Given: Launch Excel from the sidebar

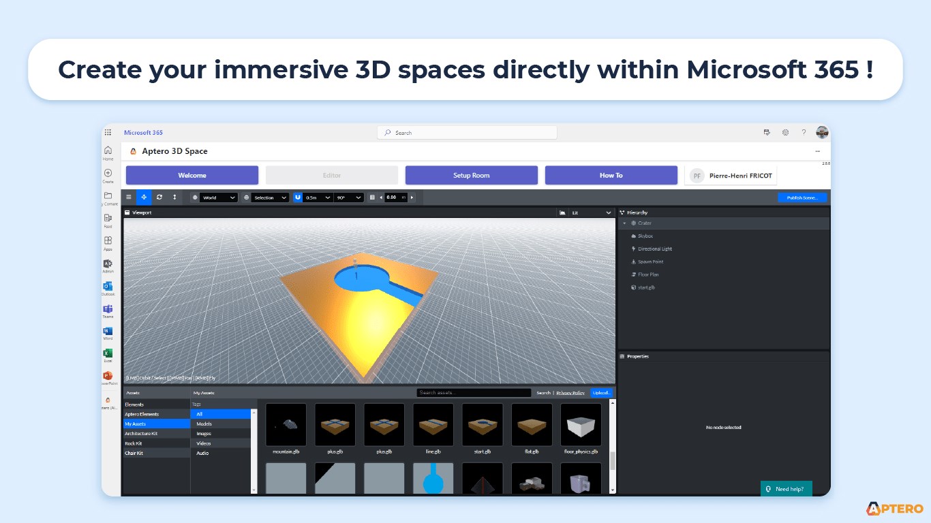Looking at the screenshot, I should click(108, 355).
